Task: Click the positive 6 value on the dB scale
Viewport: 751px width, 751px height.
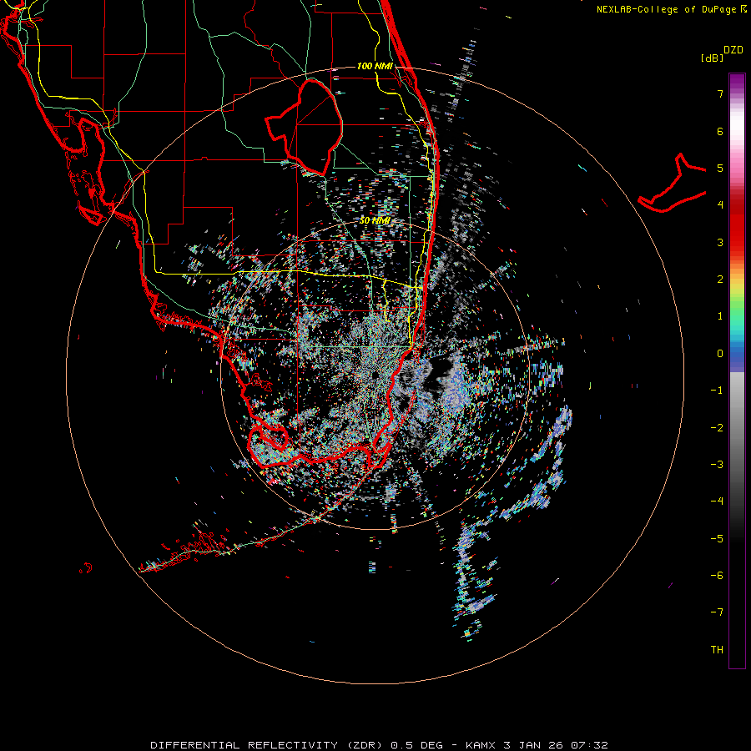Action: [720, 131]
